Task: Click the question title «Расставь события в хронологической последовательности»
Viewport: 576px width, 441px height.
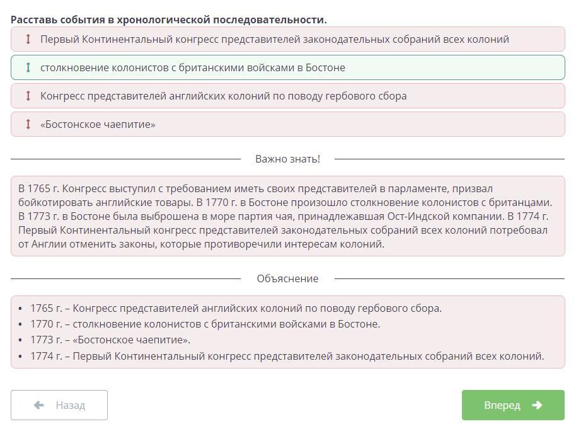Action: pos(169,20)
